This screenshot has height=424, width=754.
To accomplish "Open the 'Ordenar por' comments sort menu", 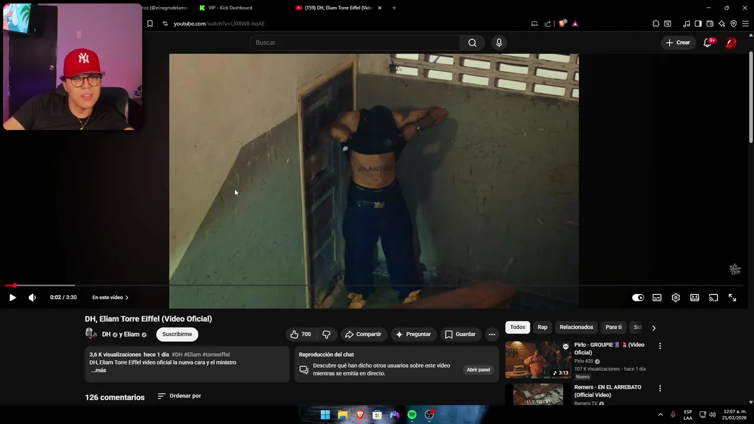I will (180, 396).
